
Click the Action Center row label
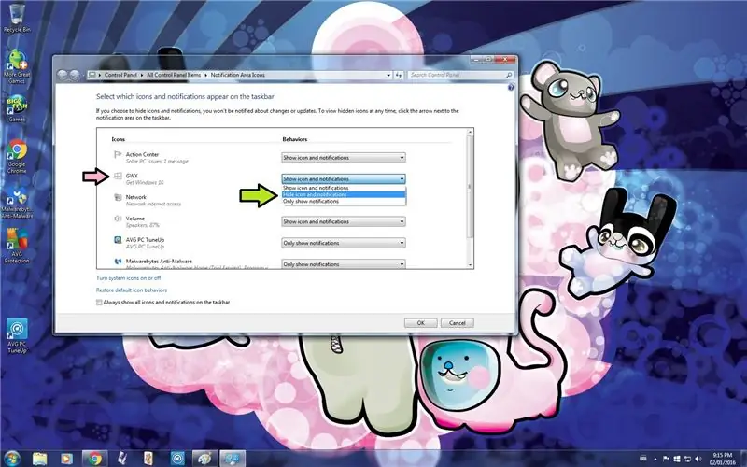coord(142,154)
